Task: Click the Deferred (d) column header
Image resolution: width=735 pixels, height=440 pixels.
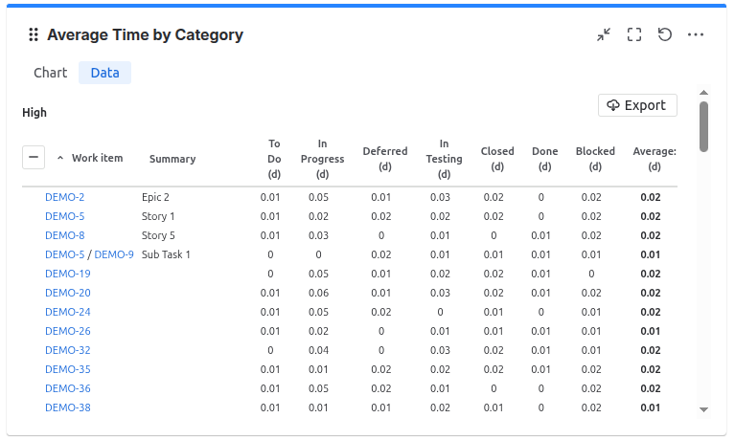Action: click(x=385, y=159)
